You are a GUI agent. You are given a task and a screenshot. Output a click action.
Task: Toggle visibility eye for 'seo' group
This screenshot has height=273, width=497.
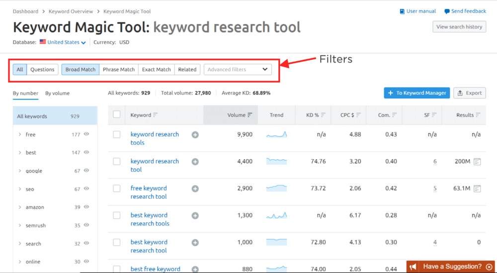pos(86,188)
